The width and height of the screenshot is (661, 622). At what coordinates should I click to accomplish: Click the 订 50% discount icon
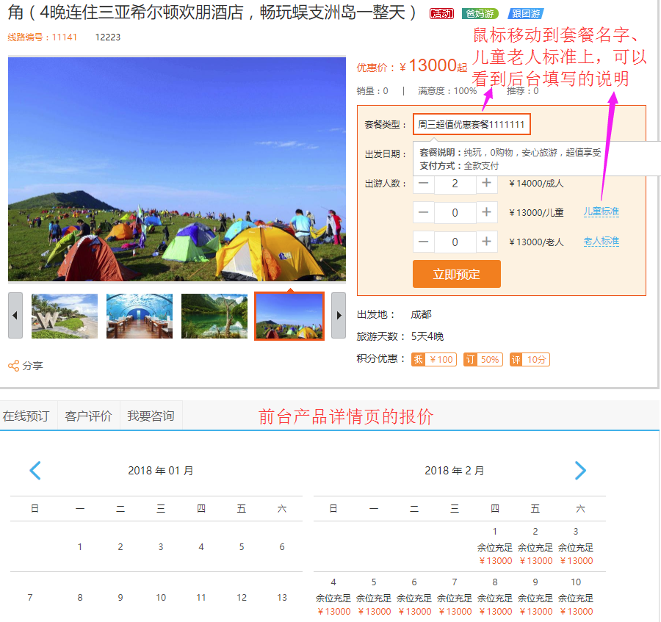(482, 358)
